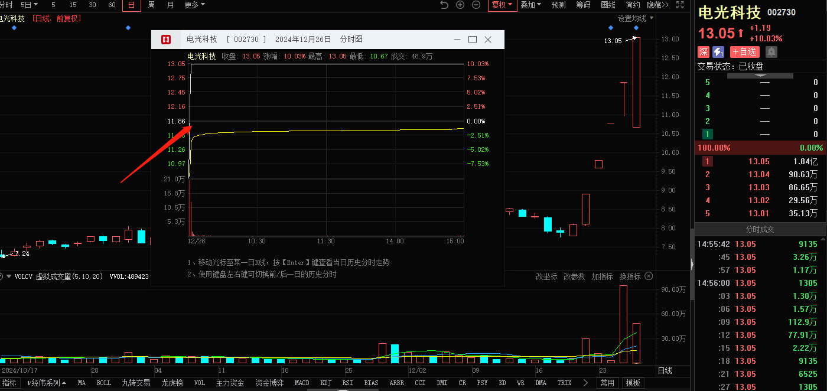Viewport: 827px width, 391px height.
Task: Switch to weekly K-line period 周
Action: coord(151,5)
